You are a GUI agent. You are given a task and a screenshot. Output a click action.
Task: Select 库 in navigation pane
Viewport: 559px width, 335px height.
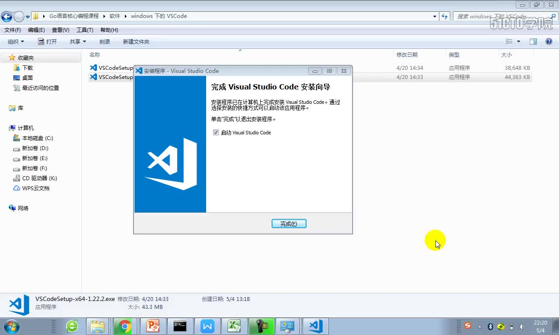point(21,108)
